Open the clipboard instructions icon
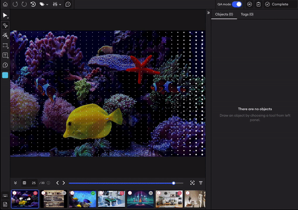 (258, 4)
